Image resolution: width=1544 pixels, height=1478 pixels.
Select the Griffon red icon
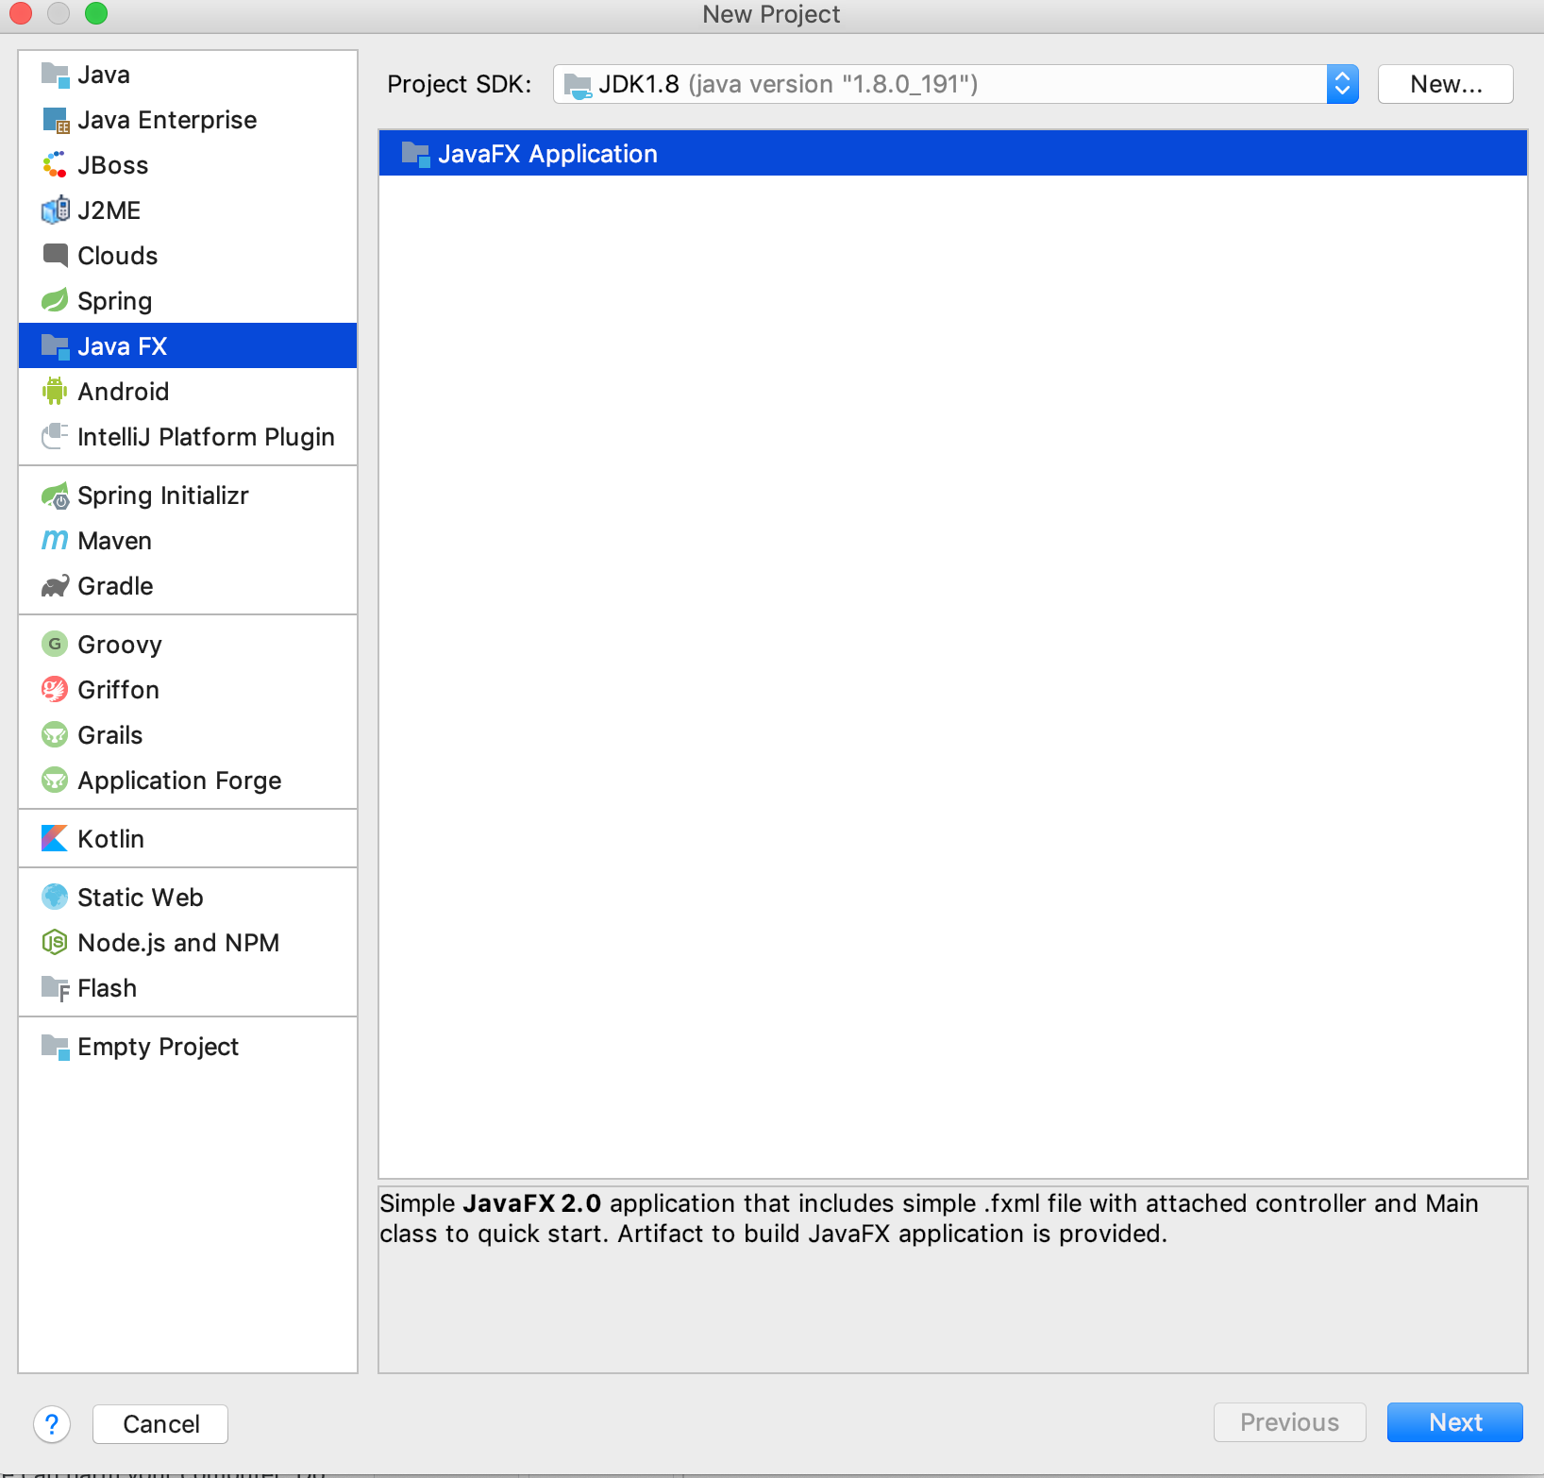(x=55, y=689)
